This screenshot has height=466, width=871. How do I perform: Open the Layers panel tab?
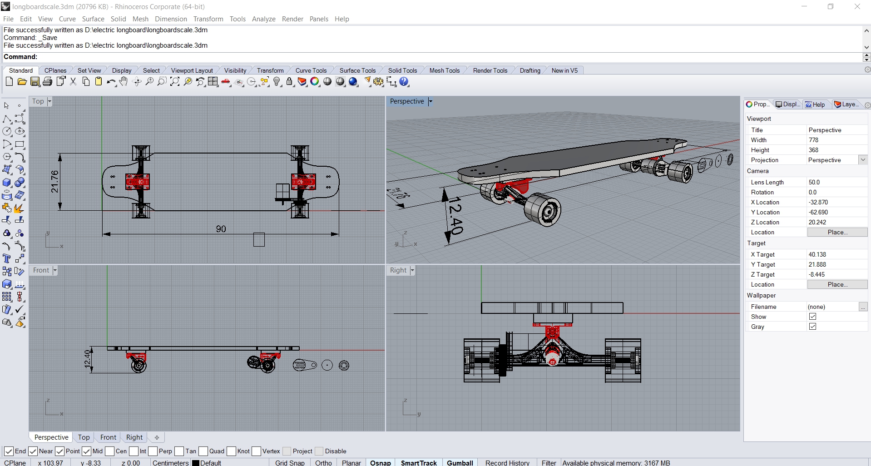[847, 104]
